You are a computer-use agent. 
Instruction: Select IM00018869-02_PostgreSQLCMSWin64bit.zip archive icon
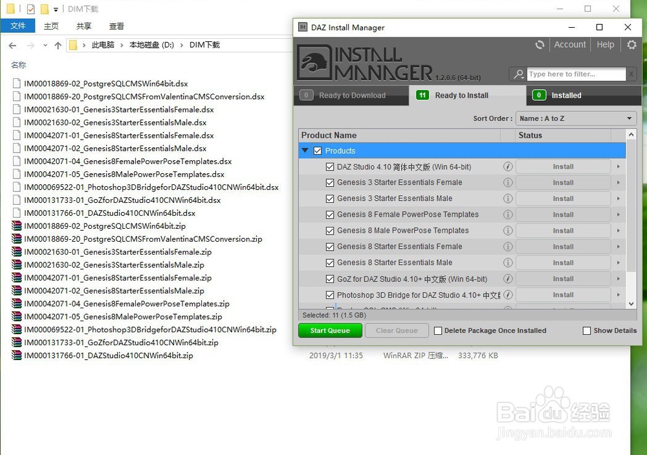17,226
